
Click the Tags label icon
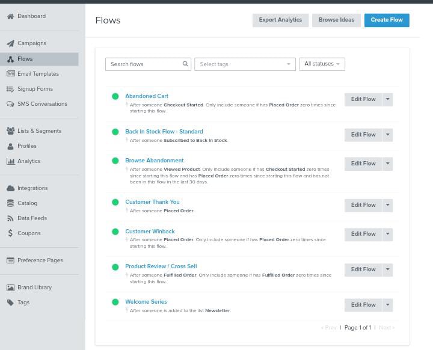10,302
